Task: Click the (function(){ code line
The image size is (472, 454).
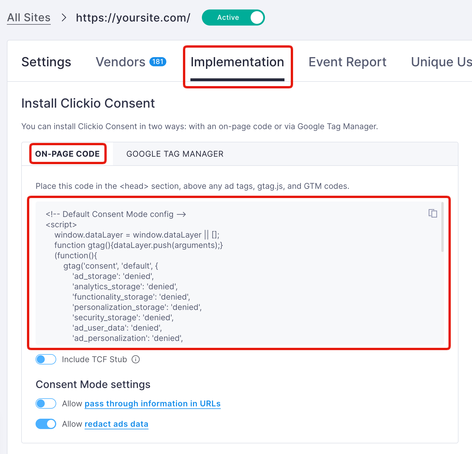Action: click(x=76, y=255)
